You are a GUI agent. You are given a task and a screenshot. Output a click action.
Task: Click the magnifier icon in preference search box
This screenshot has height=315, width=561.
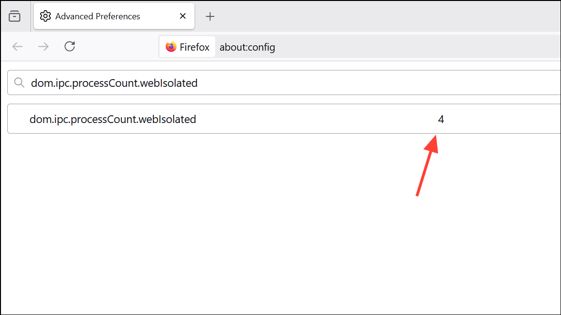[x=19, y=83]
